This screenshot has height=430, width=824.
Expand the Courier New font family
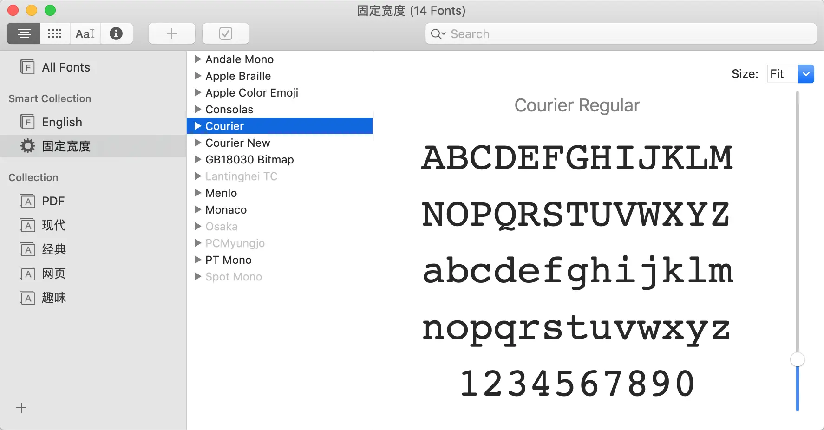(x=198, y=143)
